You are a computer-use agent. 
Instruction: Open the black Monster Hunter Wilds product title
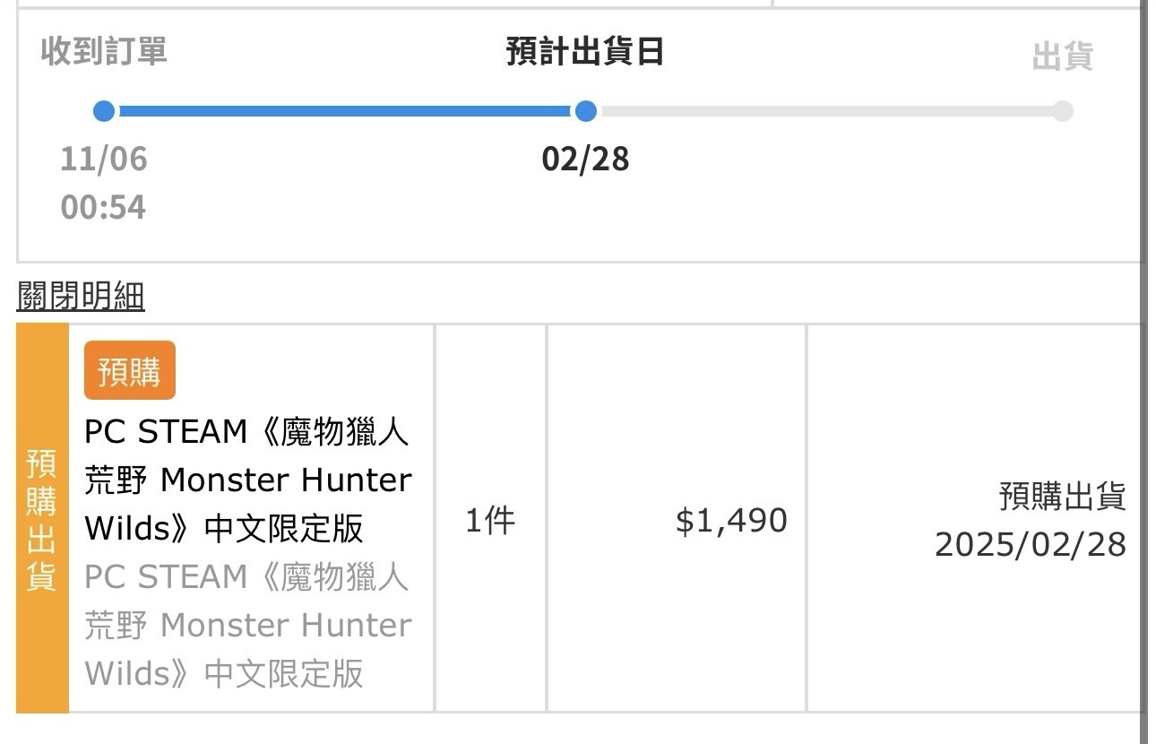(247, 480)
